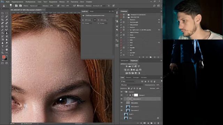Select the Blur drop tool
The height and width of the screenshot is (125, 223).
pyautogui.click(x=7, y=40)
